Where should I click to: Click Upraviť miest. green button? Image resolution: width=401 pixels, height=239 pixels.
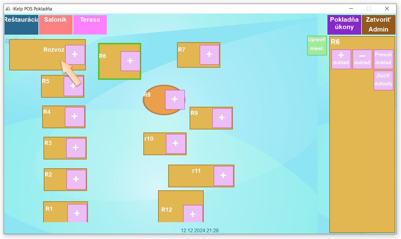pos(317,45)
